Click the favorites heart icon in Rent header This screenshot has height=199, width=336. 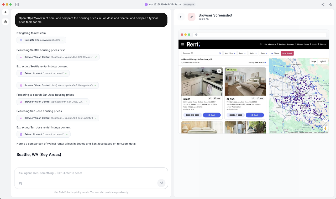(x=261, y=44)
